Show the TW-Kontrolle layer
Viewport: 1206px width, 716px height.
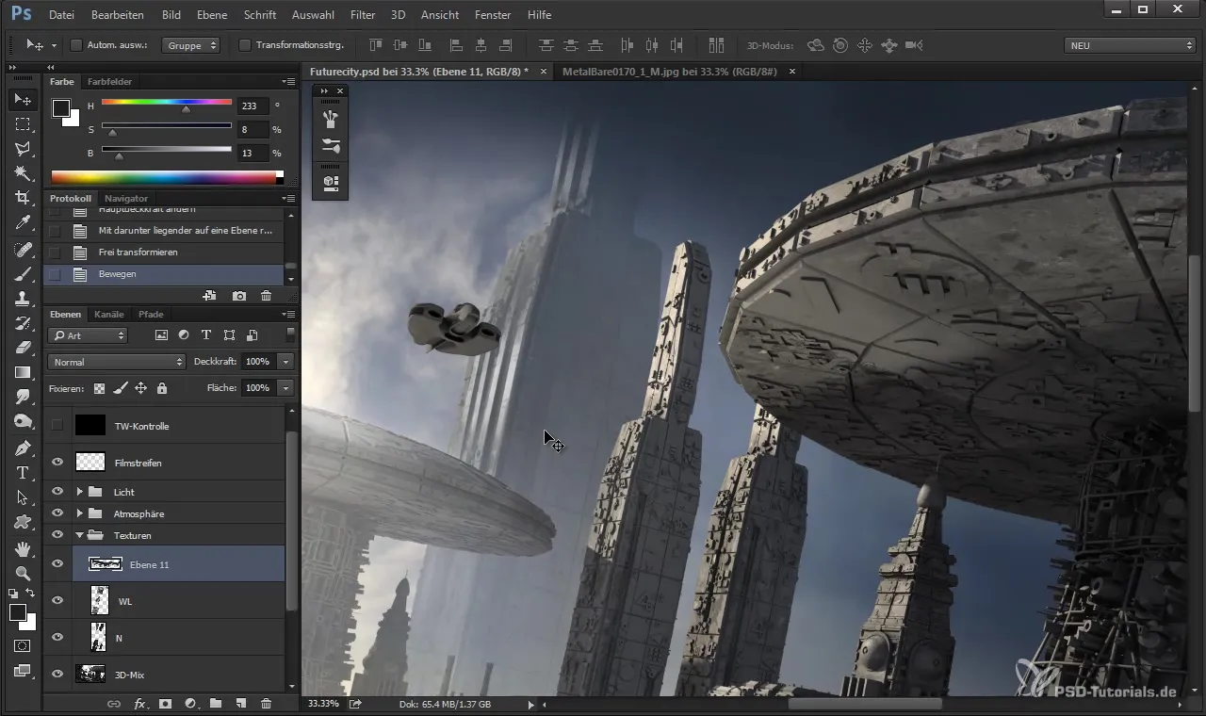pos(57,426)
